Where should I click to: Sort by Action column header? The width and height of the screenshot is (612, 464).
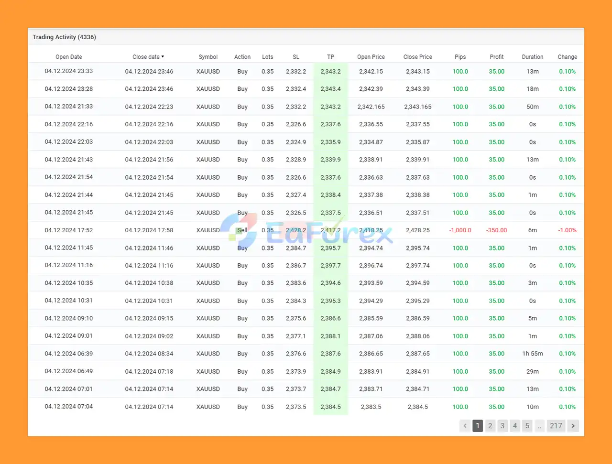[x=242, y=57]
